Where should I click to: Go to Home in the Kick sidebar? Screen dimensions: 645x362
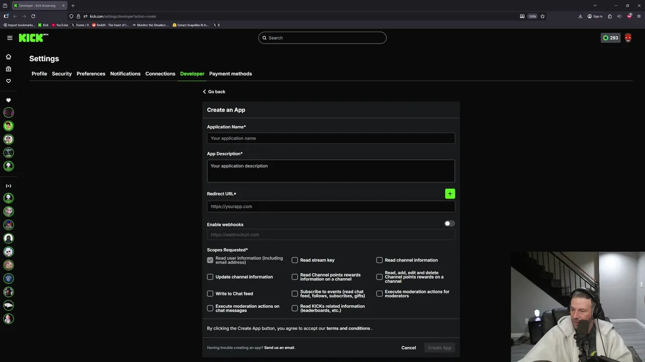[9, 57]
